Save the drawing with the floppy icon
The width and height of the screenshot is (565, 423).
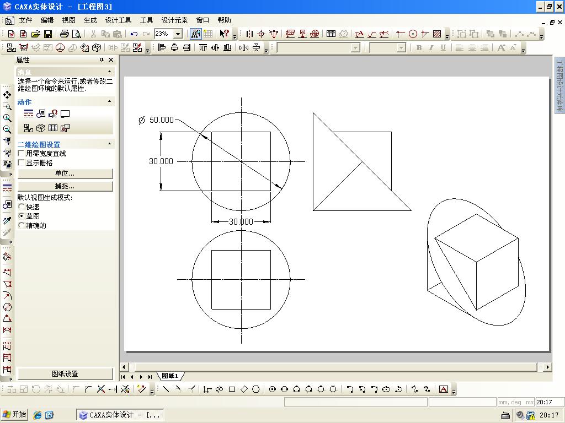click(x=47, y=34)
